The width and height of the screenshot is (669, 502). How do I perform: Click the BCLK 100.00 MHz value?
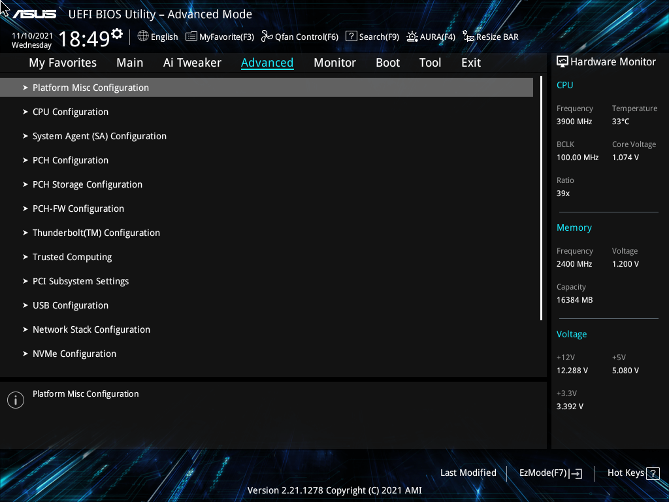tap(578, 158)
